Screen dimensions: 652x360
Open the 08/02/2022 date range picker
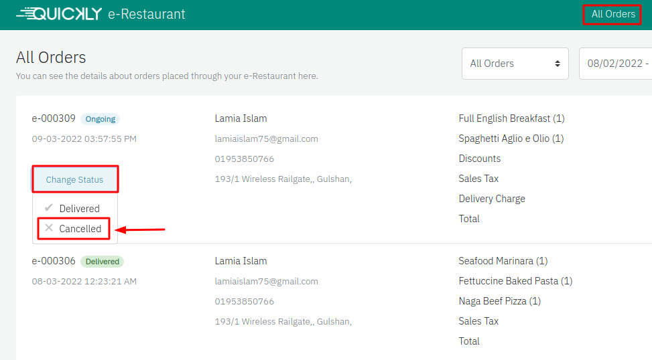pos(616,64)
